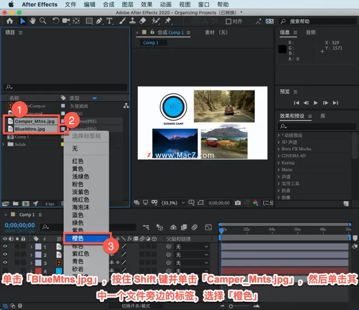This screenshot has width=359, height=310.
Task: Click the interpret footage icon in Project panel
Action: [5, 203]
